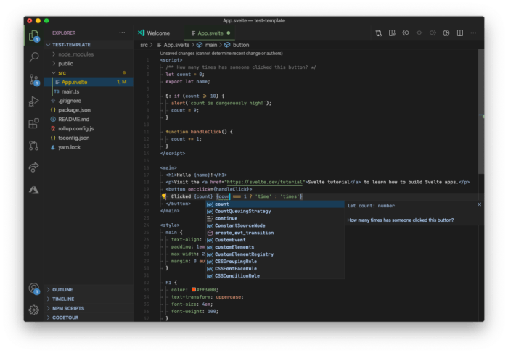The width and height of the screenshot is (508, 353).
Task: Open the Azure panel icon
Action: (33, 188)
